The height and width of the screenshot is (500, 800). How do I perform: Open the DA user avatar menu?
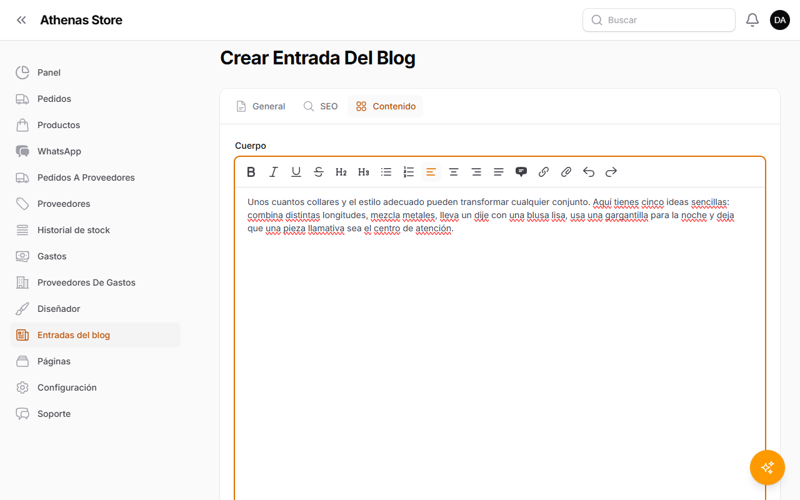[780, 20]
